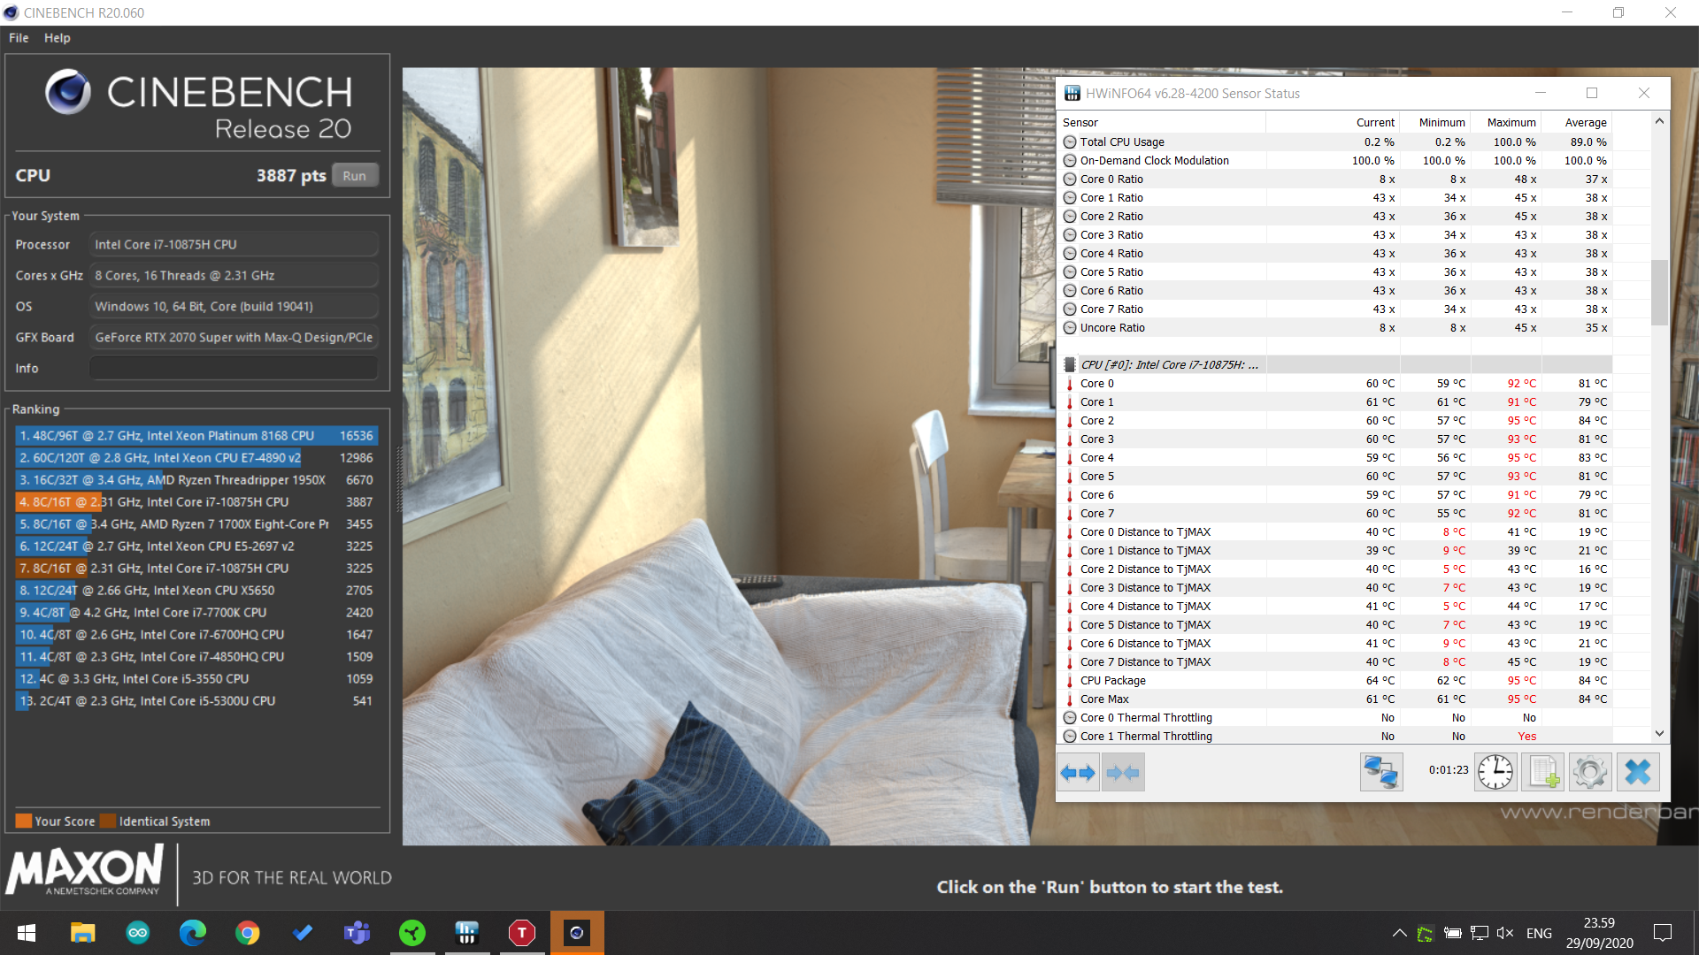1699x955 pixels.
Task: Click the orange Your Score legend swatch
Action: 24,821
